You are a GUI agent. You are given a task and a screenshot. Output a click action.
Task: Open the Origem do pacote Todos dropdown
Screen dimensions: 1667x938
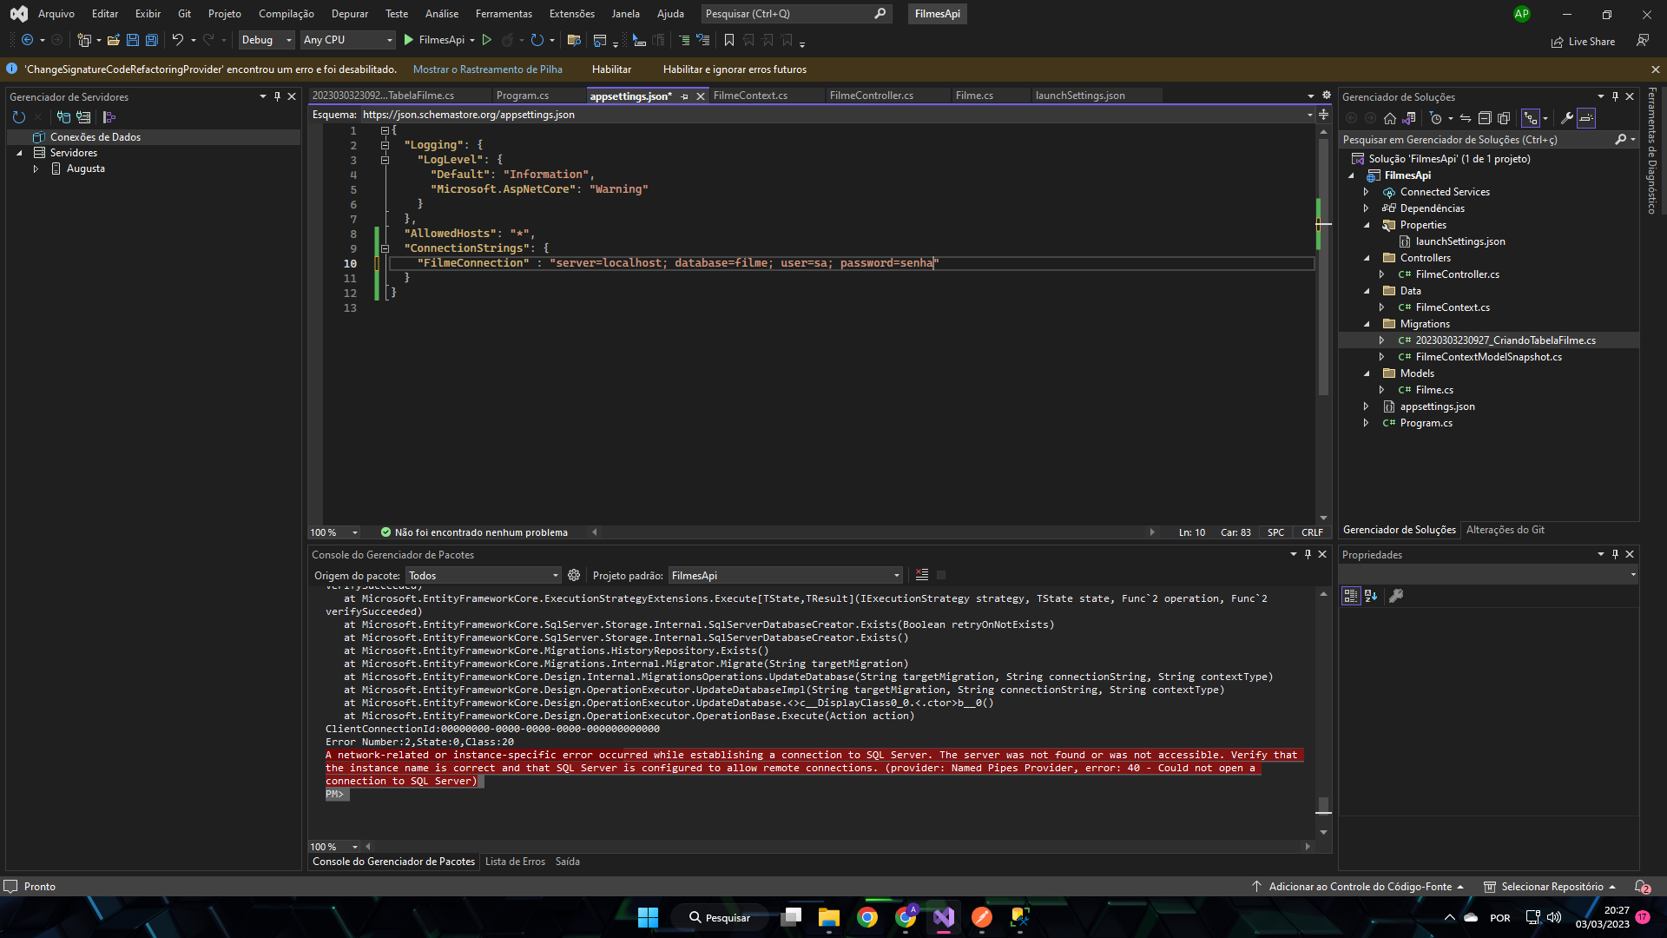pos(484,575)
